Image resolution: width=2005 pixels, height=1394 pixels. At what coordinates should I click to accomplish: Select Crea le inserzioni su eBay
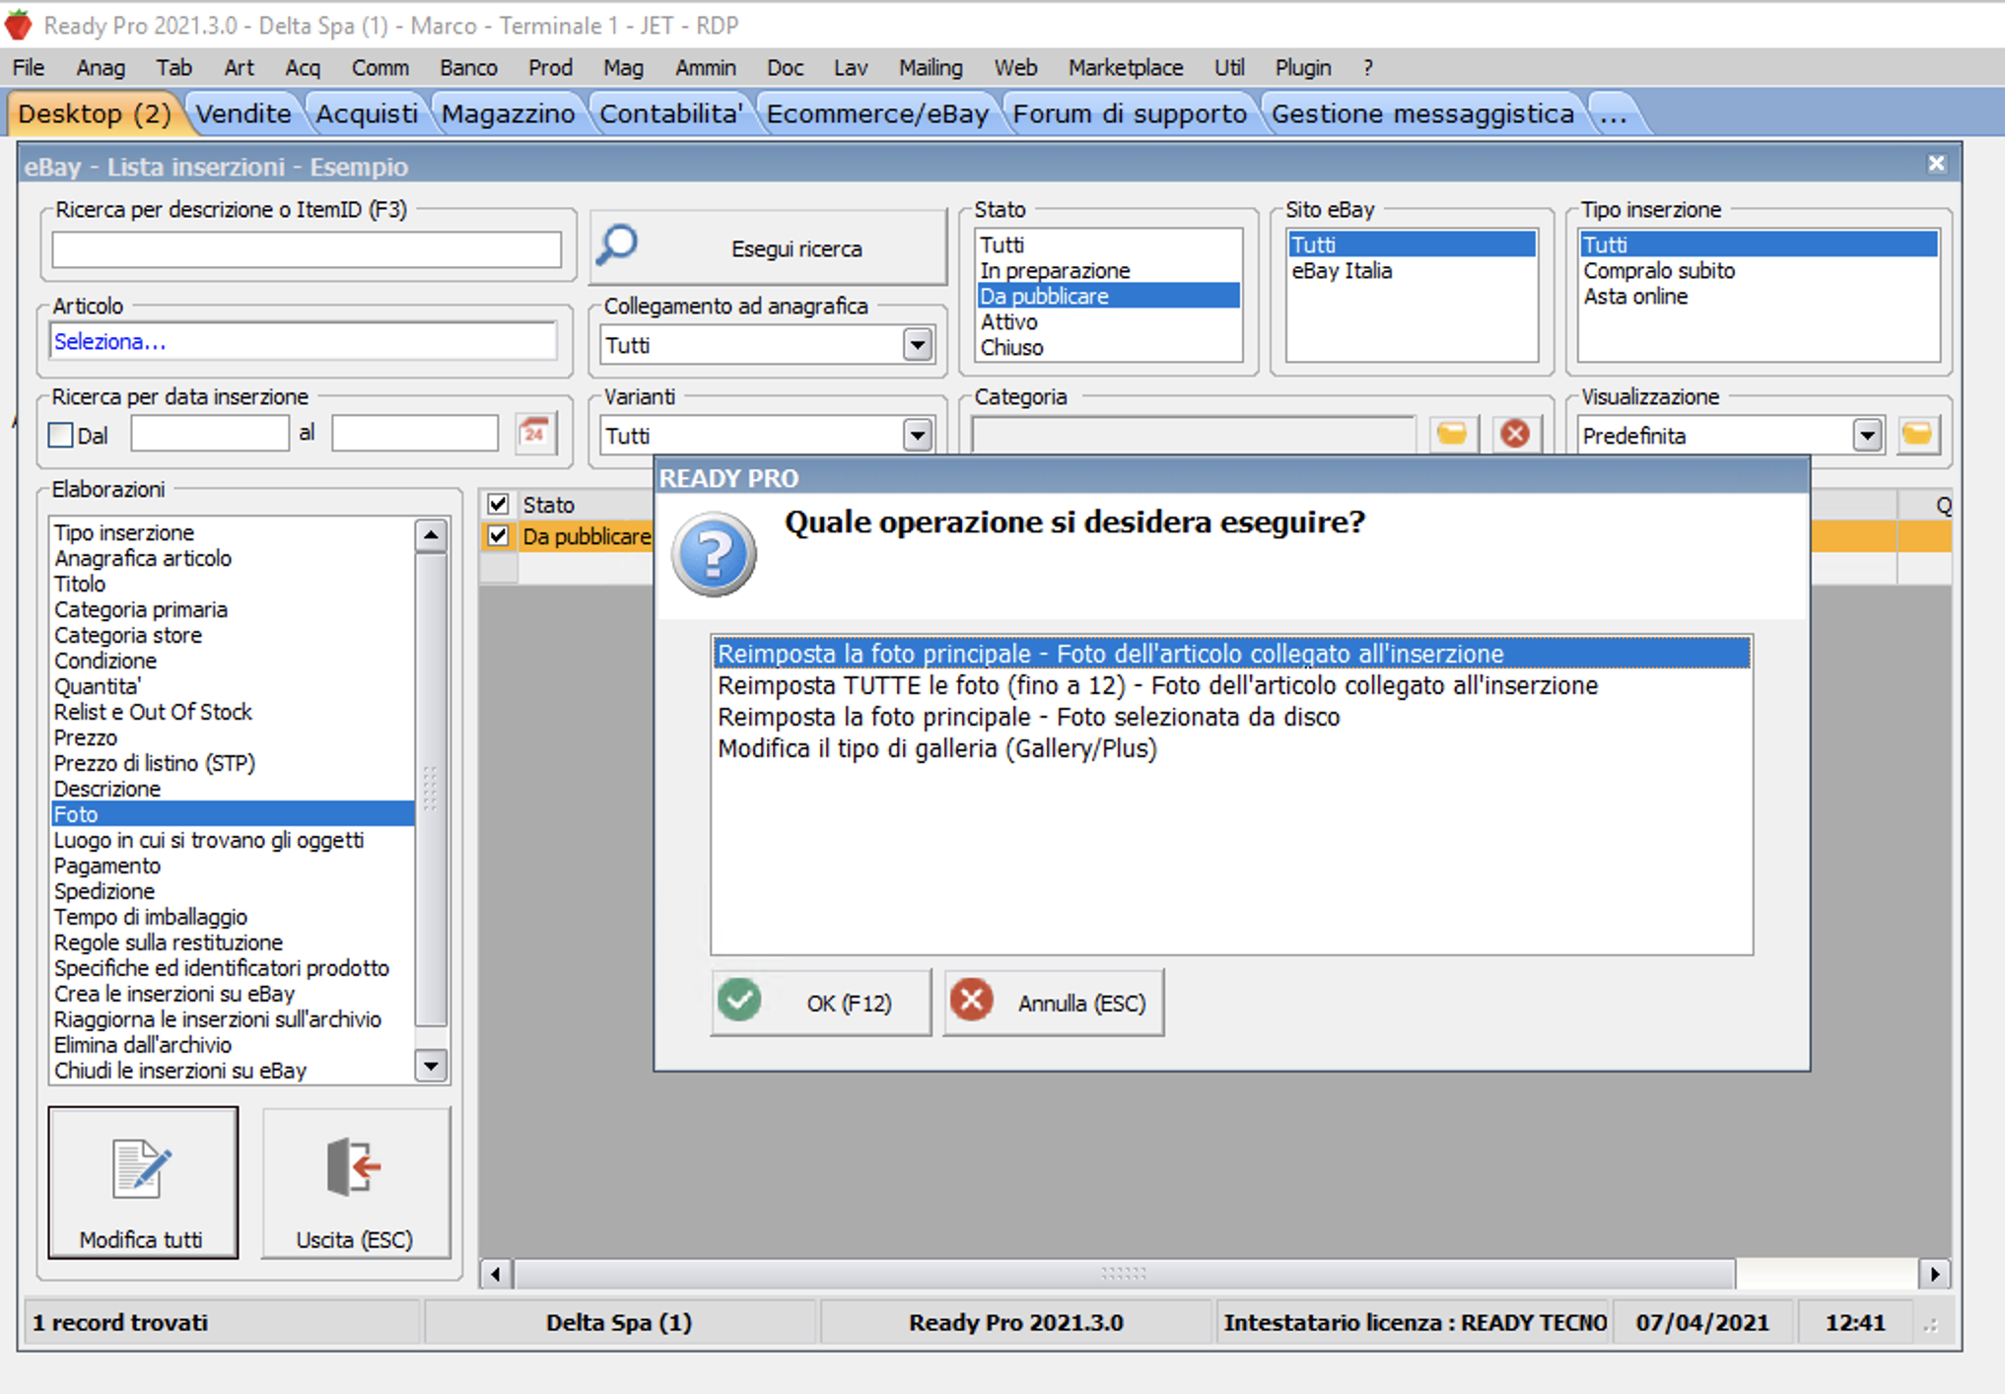[x=233, y=994]
